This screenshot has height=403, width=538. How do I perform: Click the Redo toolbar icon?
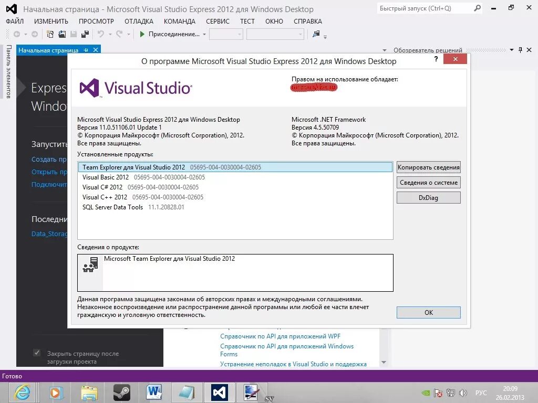coord(119,34)
